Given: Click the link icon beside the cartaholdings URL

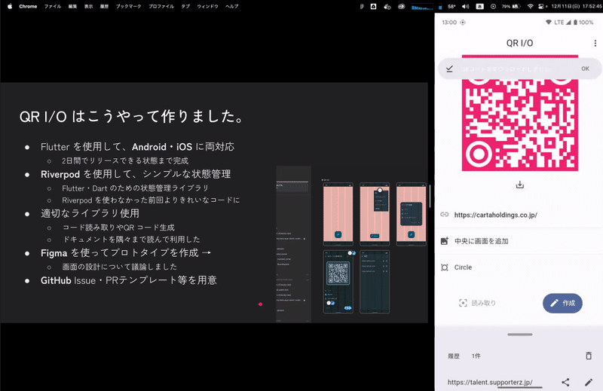Looking at the screenshot, I should click(445, 215).
